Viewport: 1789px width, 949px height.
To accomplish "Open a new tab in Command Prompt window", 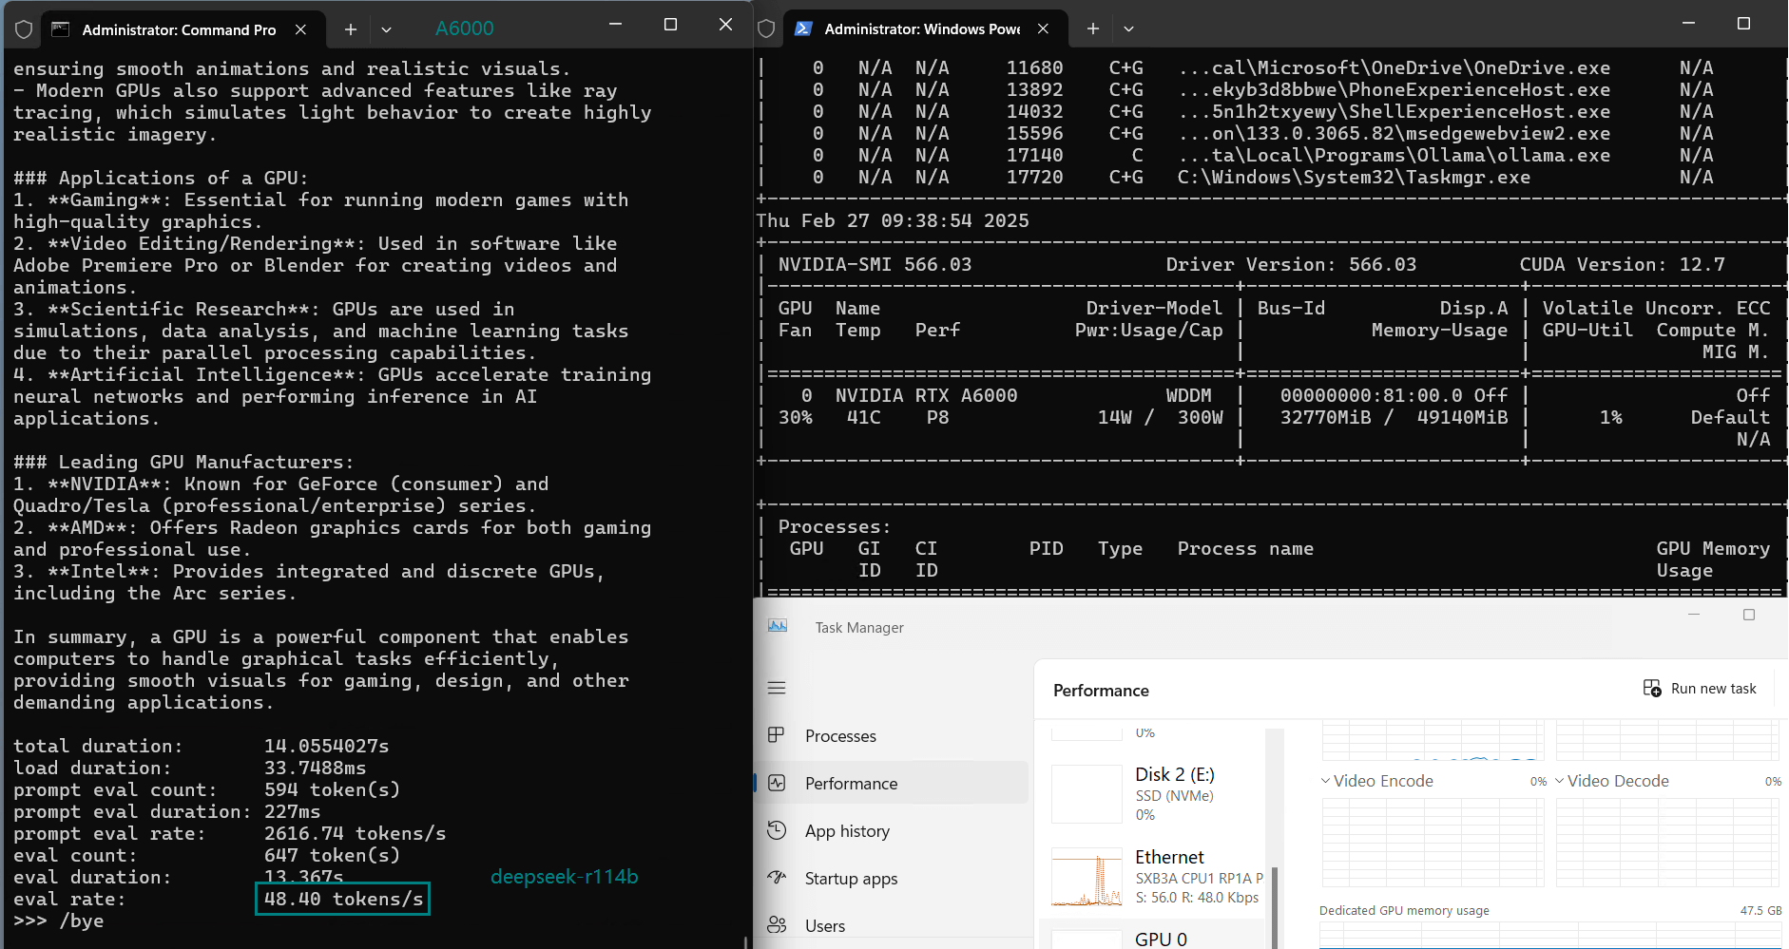I will [351, 29].
